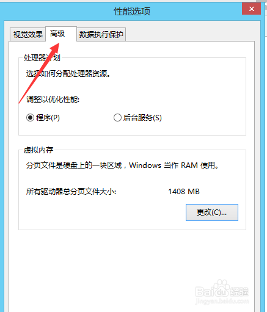
Task: Click the jingyan.baidu.com watermark text
Action: point(222,301)
